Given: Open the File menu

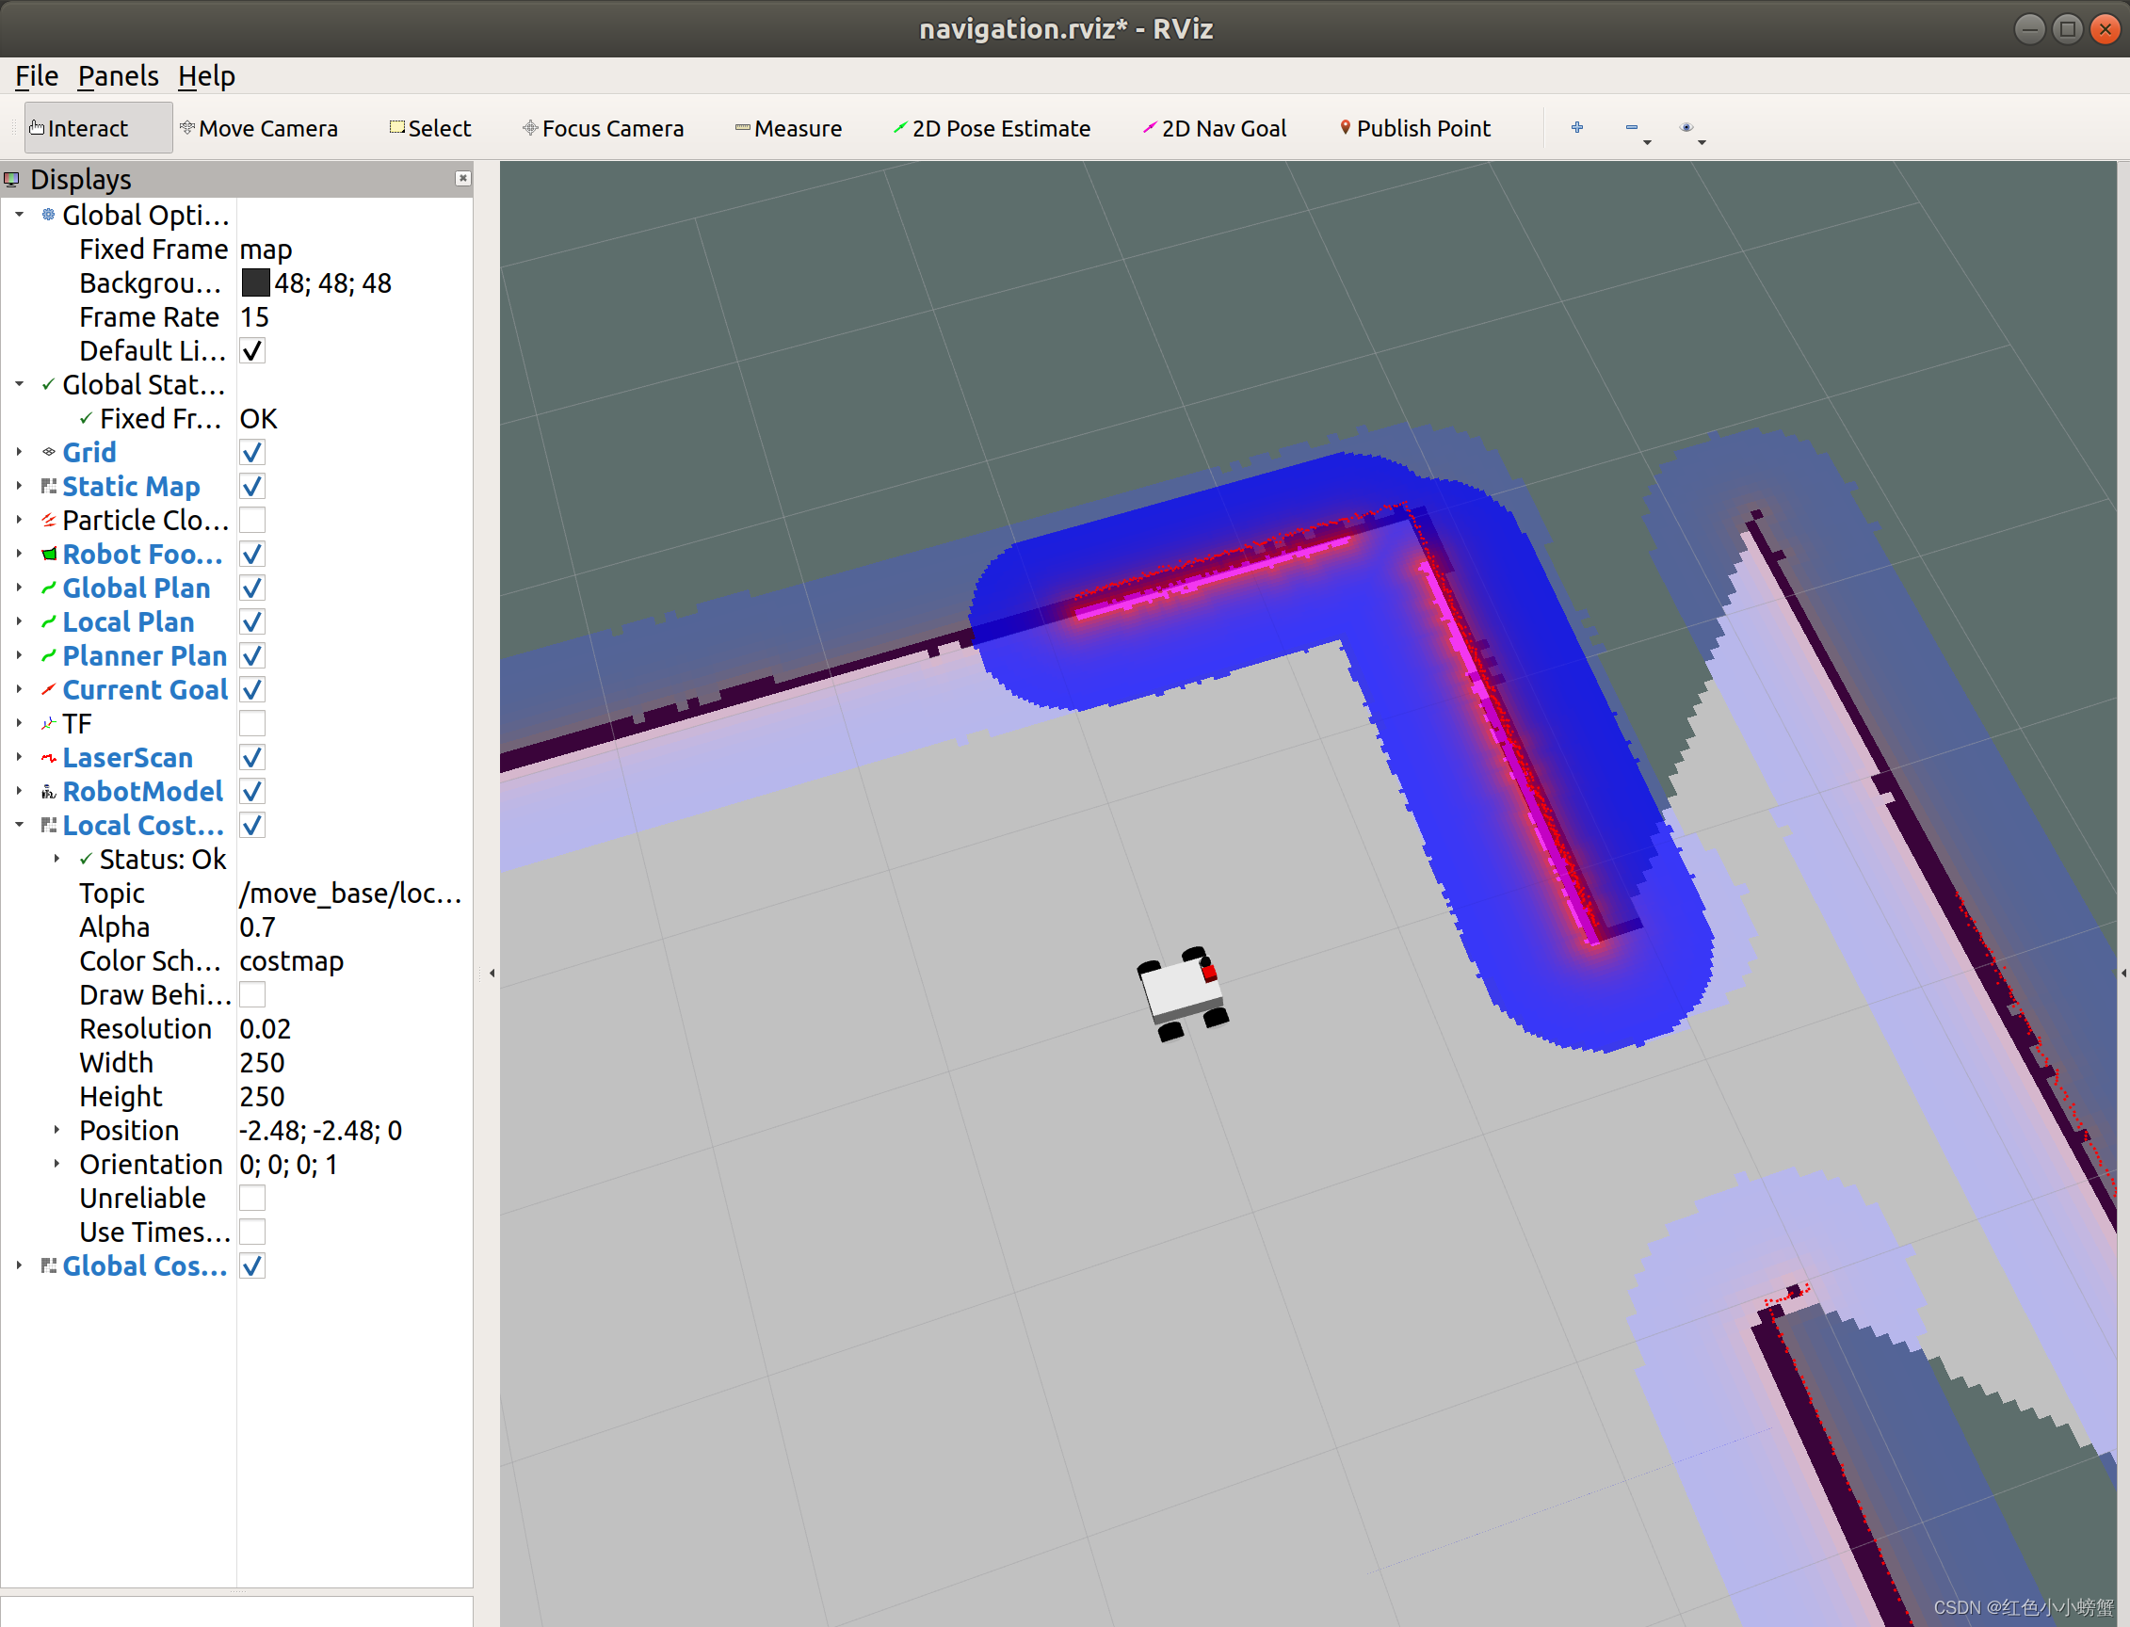Looking at the screenshot, I should 37,75.
